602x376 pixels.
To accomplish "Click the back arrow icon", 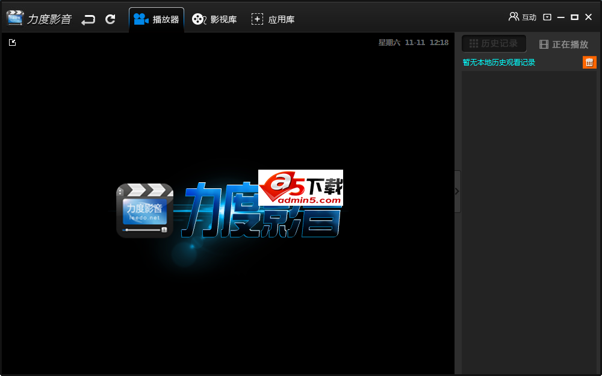I will point(88,19).
